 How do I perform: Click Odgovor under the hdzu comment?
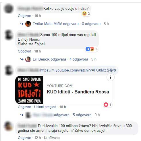pyautogui.click(x=24, y=16)
